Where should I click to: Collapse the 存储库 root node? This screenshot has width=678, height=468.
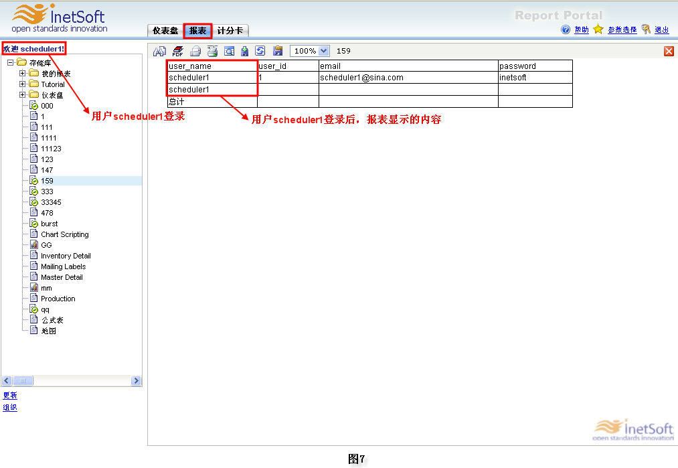point(11,63)
